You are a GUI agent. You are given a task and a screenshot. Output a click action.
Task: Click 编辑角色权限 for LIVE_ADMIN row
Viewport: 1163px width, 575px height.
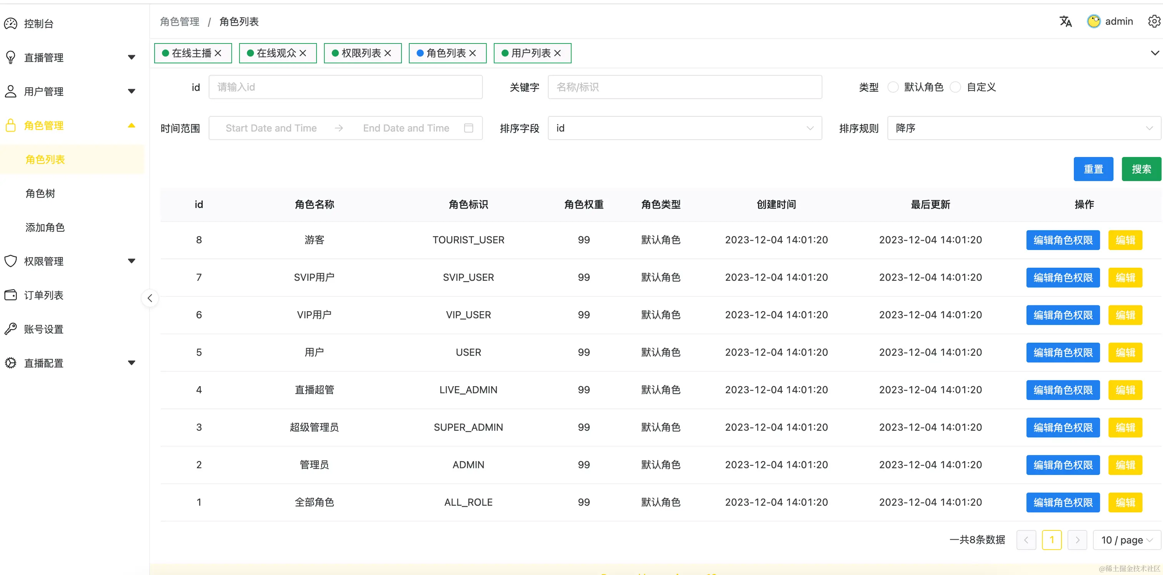pos(1063,390)
